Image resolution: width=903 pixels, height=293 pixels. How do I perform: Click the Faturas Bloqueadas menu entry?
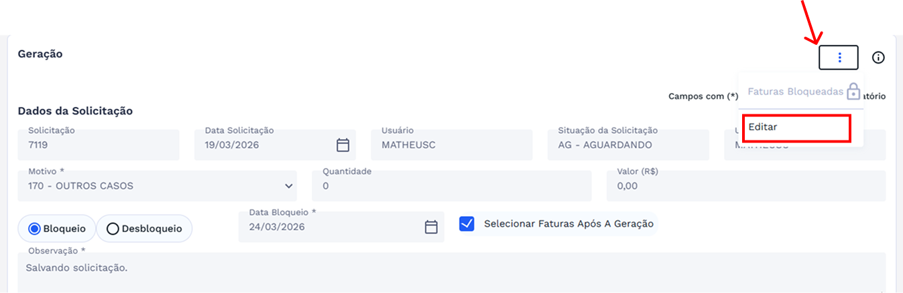point(794,92)
